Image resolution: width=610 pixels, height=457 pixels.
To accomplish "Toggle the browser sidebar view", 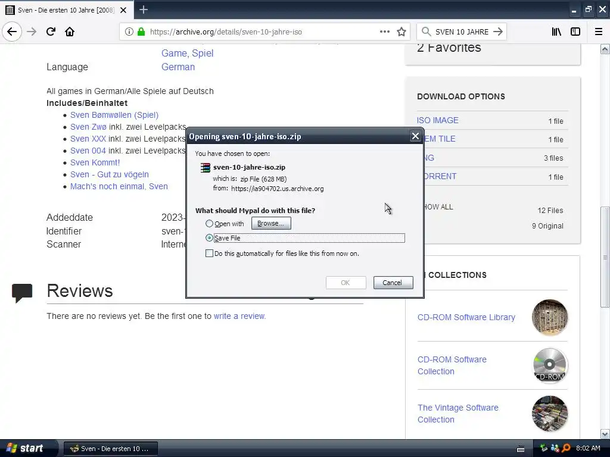I will pos(575,32).
